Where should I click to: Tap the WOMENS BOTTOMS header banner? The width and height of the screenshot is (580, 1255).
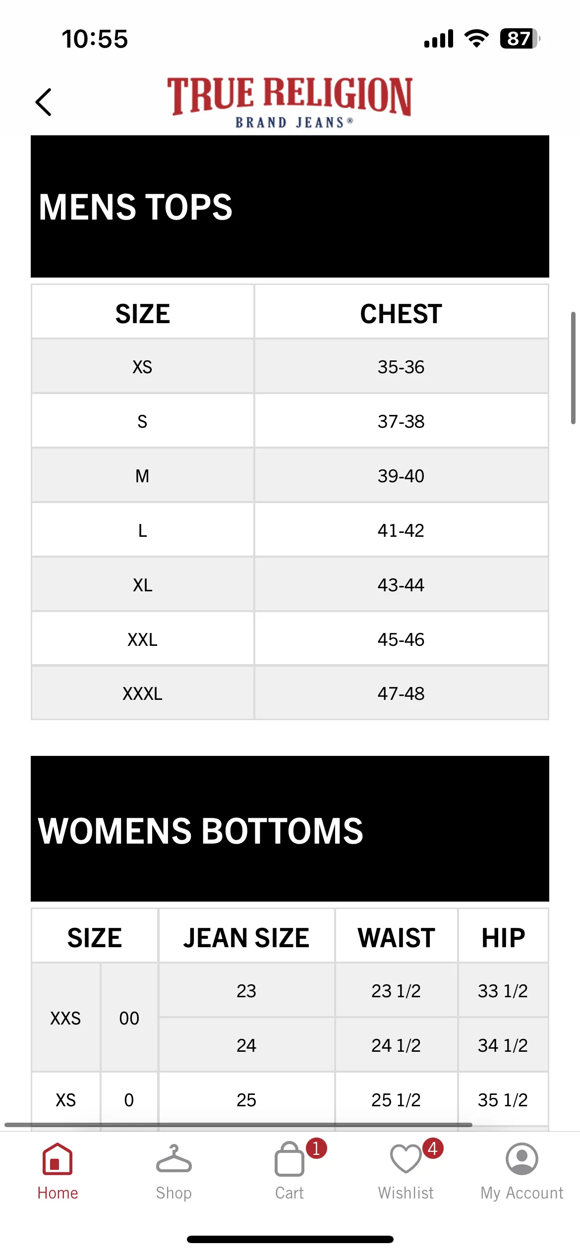tap(290, 829)
